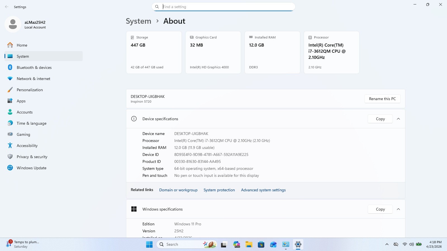Viewport: 447px width, 251px height.
Task: Open System protection link
Action: point(219,190)
